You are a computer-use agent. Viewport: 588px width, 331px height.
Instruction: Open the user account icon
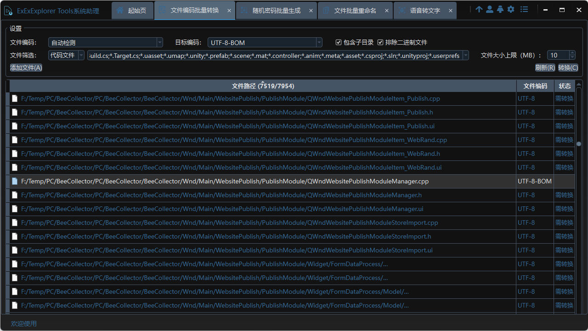[490, 9]
